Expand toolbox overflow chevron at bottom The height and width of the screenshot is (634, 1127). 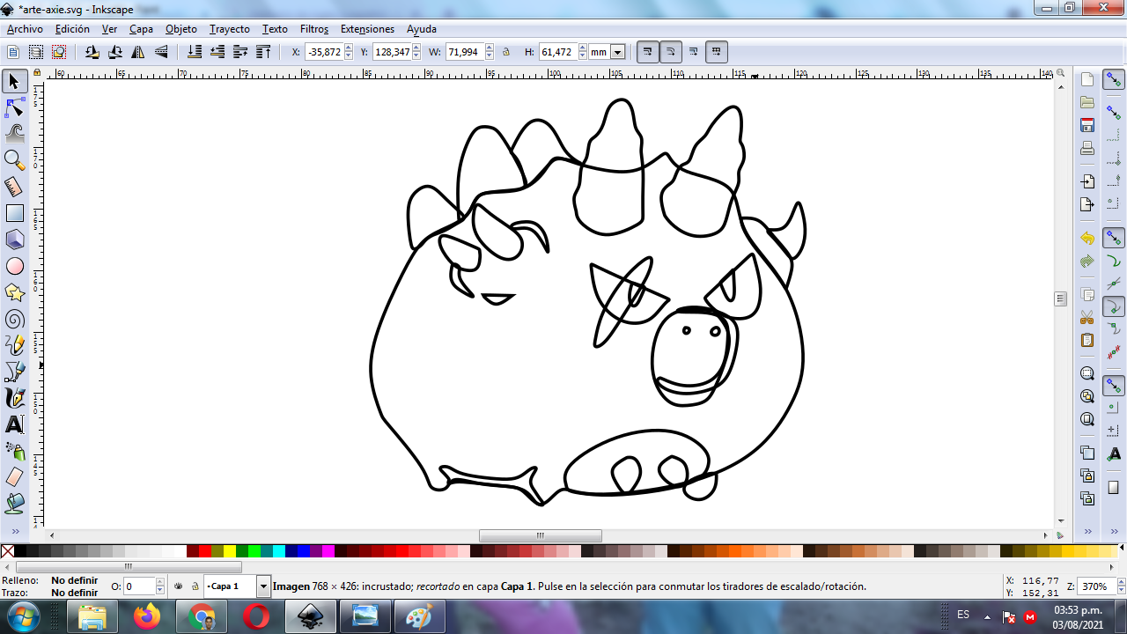pyautogui.click(x=14, y=532)
